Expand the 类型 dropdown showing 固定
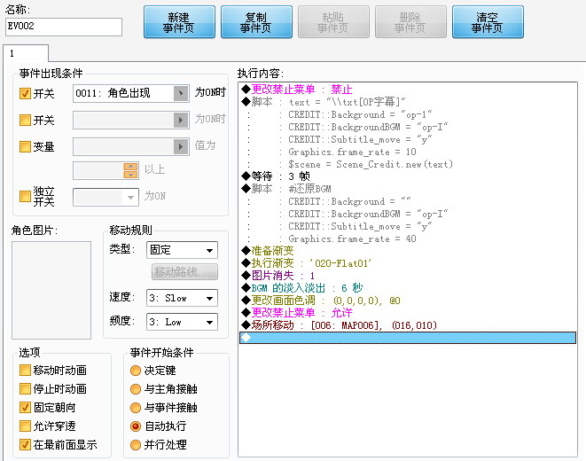The image size is (586, 461). (209, 250)
